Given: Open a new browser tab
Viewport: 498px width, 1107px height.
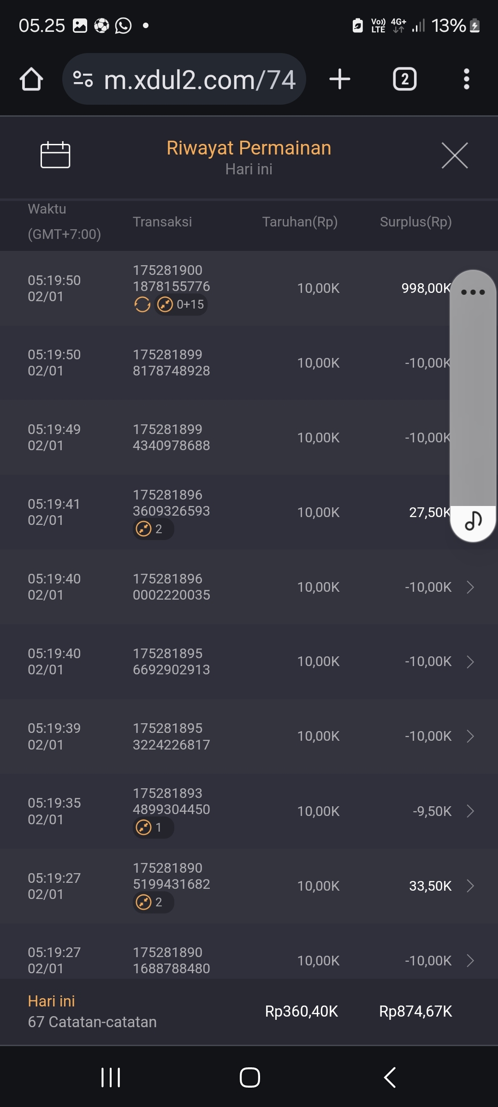Looking at the screenshot, I should (x=340, y=79).
